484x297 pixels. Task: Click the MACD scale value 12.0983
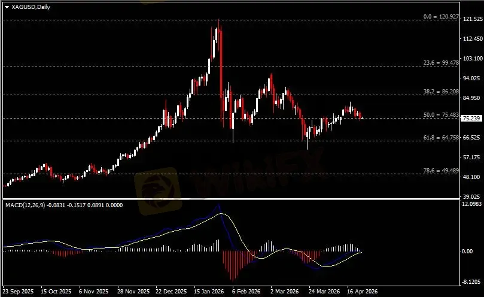click(472, 204)
